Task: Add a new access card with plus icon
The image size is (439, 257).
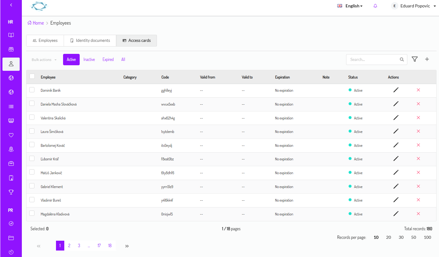Action: point(427,59)
